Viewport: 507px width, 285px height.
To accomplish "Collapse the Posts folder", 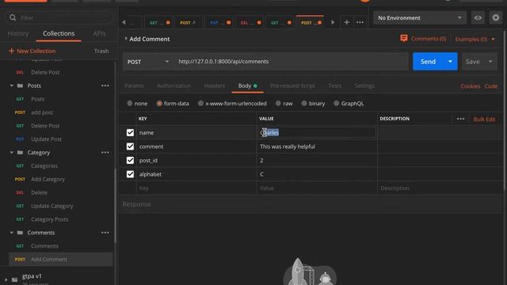I will [11, 85].
